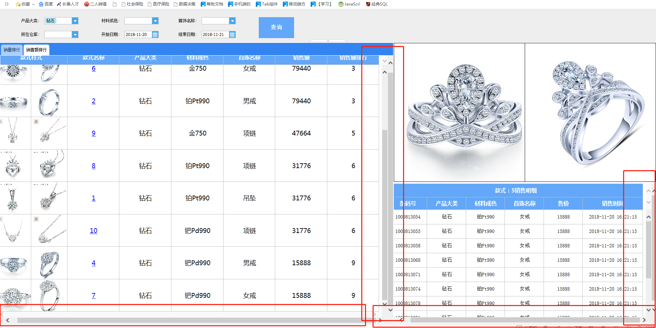Click the 售价 column header in details

(x=563, y=203)
